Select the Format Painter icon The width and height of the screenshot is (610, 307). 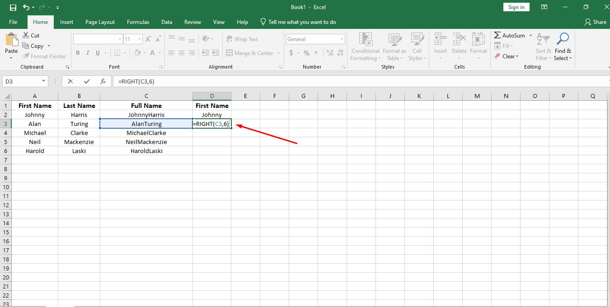(25, 56)
